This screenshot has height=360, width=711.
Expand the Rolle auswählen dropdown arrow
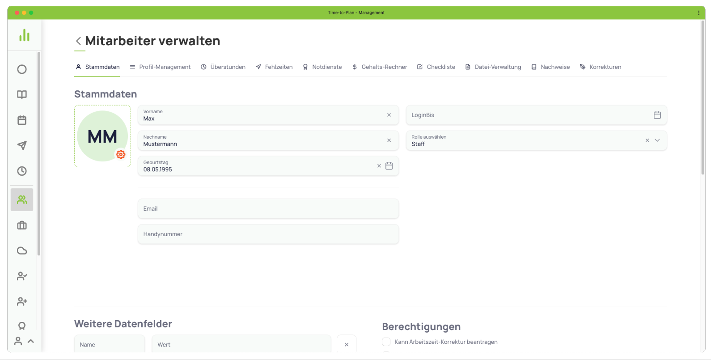point(657,140)
